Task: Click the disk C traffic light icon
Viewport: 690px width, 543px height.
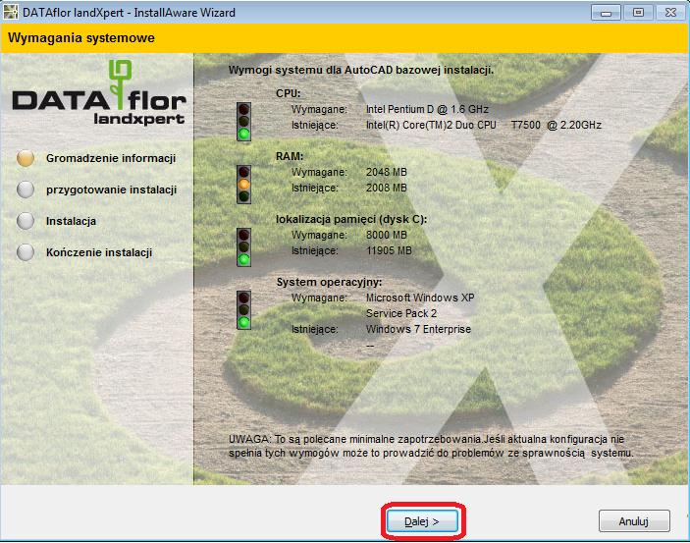Action: 243,247
